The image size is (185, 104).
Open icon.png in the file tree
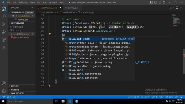tap(22, 30)
